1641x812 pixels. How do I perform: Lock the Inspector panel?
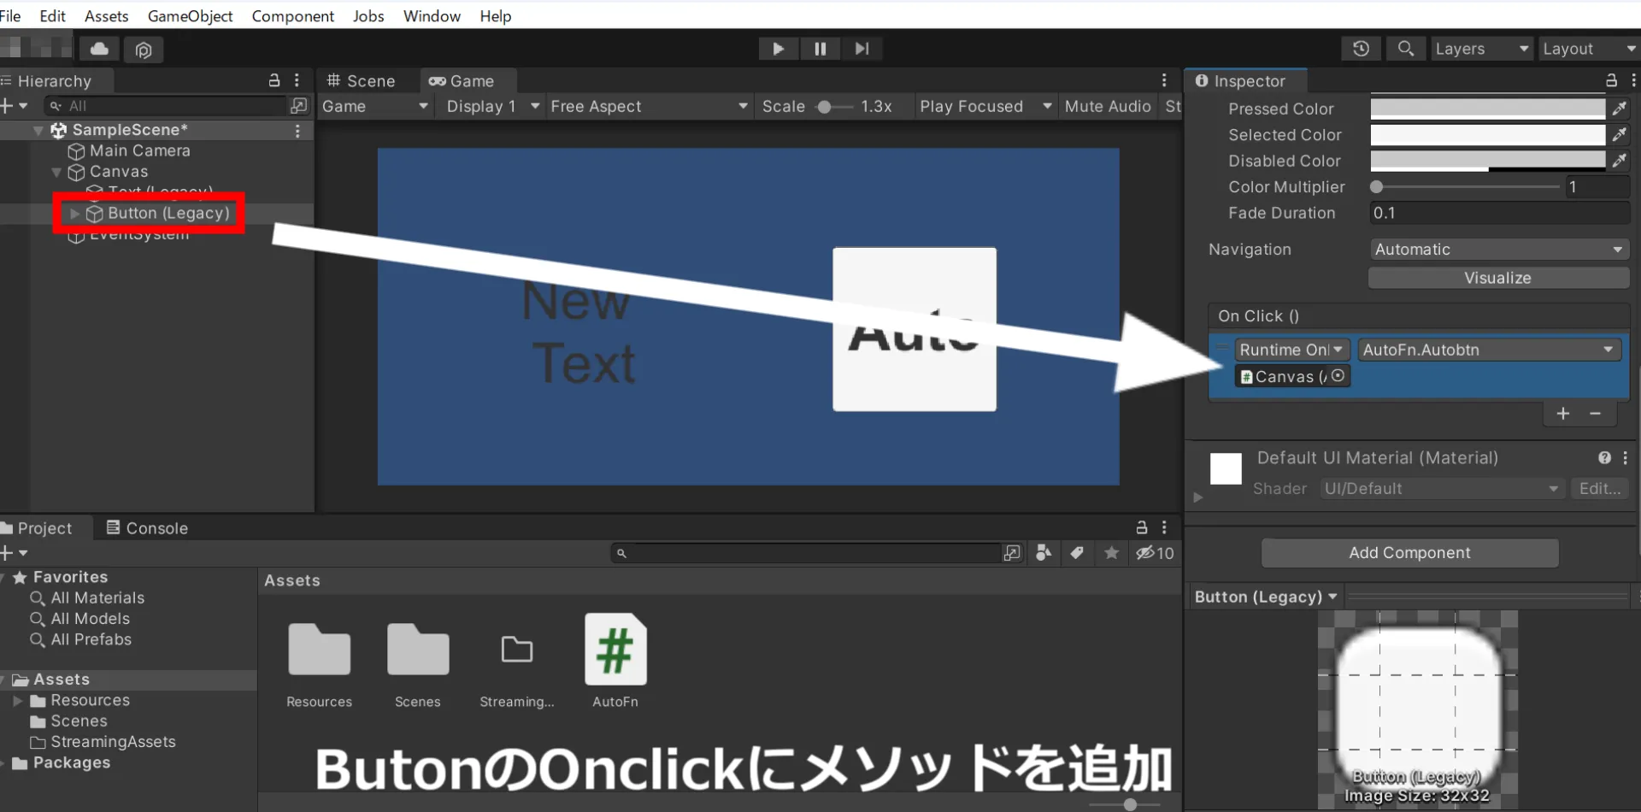coord(1611,80)
